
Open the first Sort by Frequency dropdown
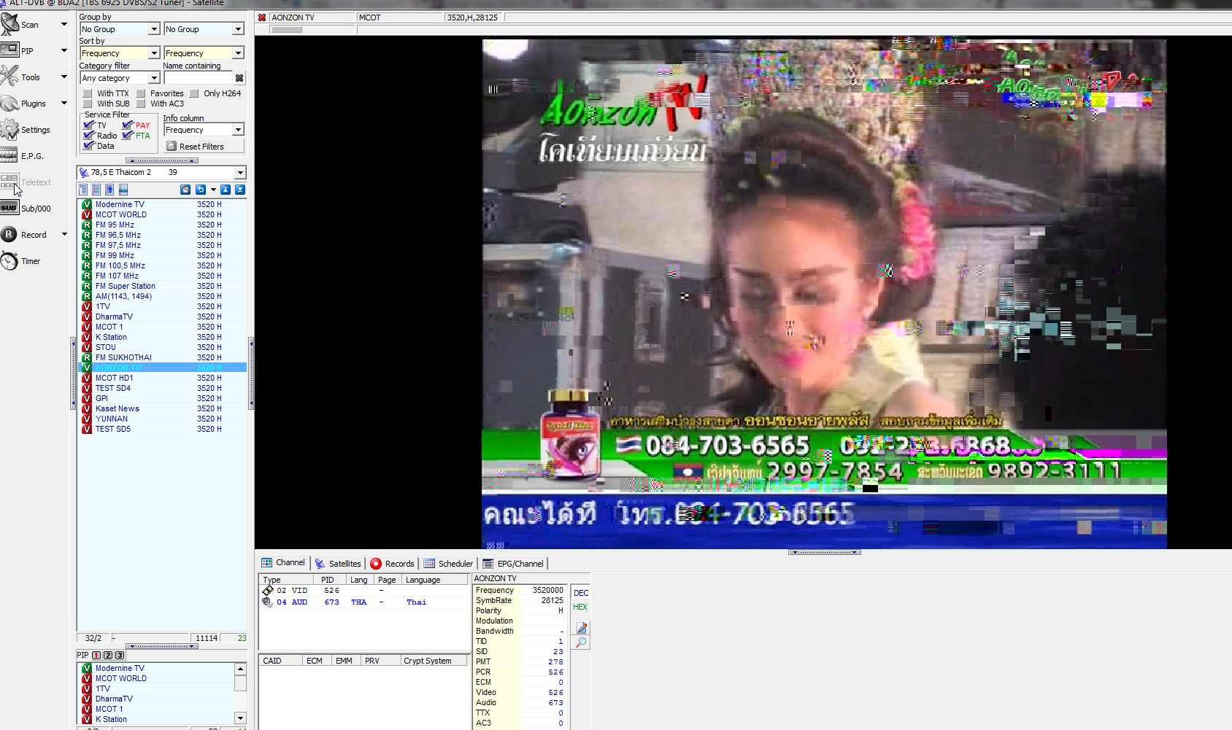[154, 53]
